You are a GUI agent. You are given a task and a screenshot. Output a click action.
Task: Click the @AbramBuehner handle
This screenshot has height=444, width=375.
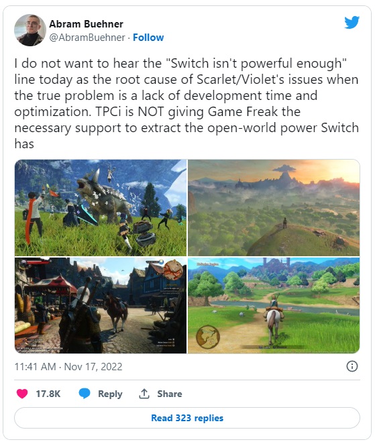pyautogui.click(x=87, y=38)
